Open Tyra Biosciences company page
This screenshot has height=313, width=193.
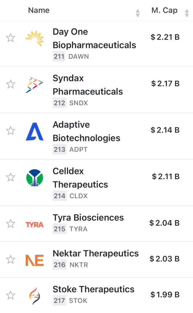click(88, 218)
